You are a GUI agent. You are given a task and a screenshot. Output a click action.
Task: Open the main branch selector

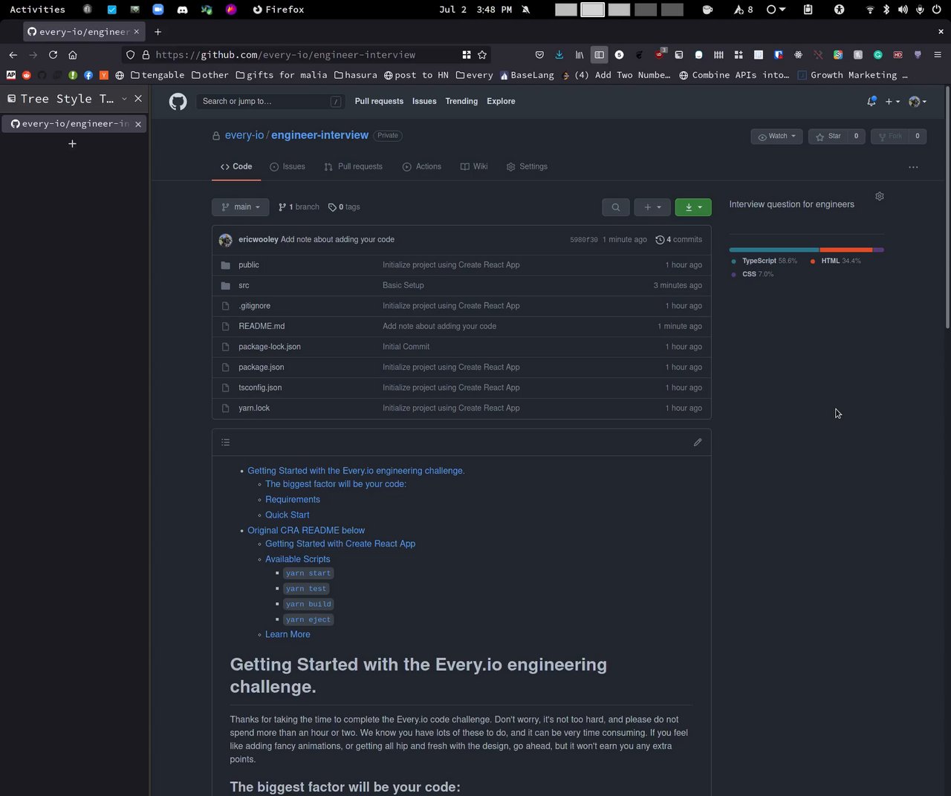(x=241, y=207)
